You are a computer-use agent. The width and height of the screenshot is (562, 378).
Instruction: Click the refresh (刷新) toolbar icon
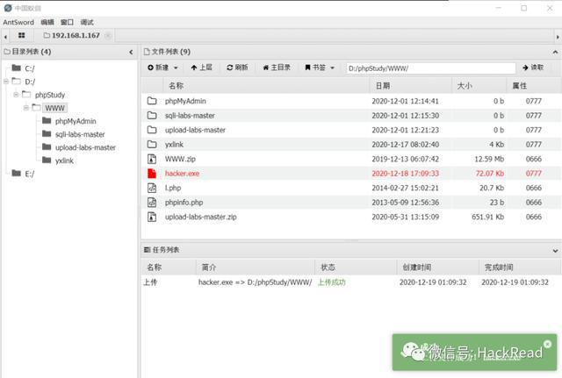(230, 68)
